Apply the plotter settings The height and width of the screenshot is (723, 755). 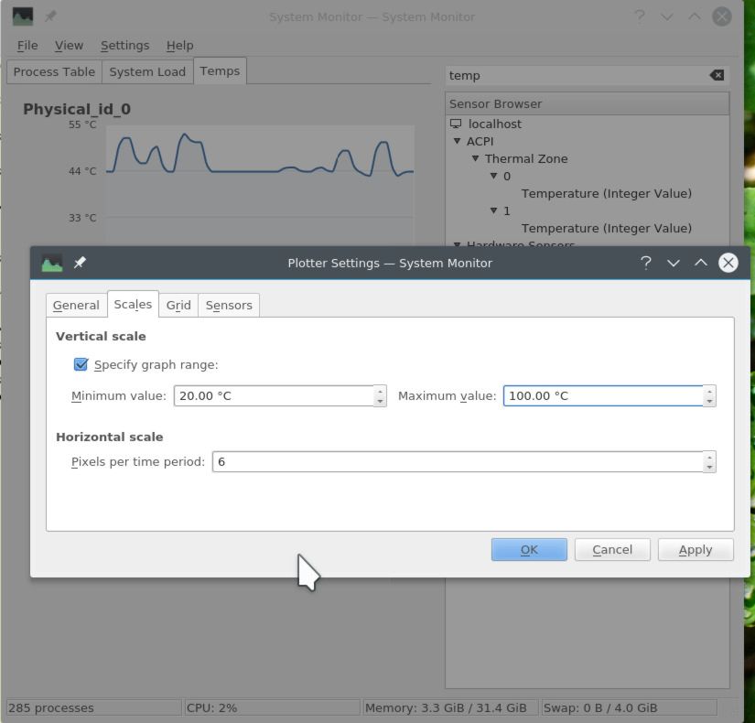coord(696,550)
